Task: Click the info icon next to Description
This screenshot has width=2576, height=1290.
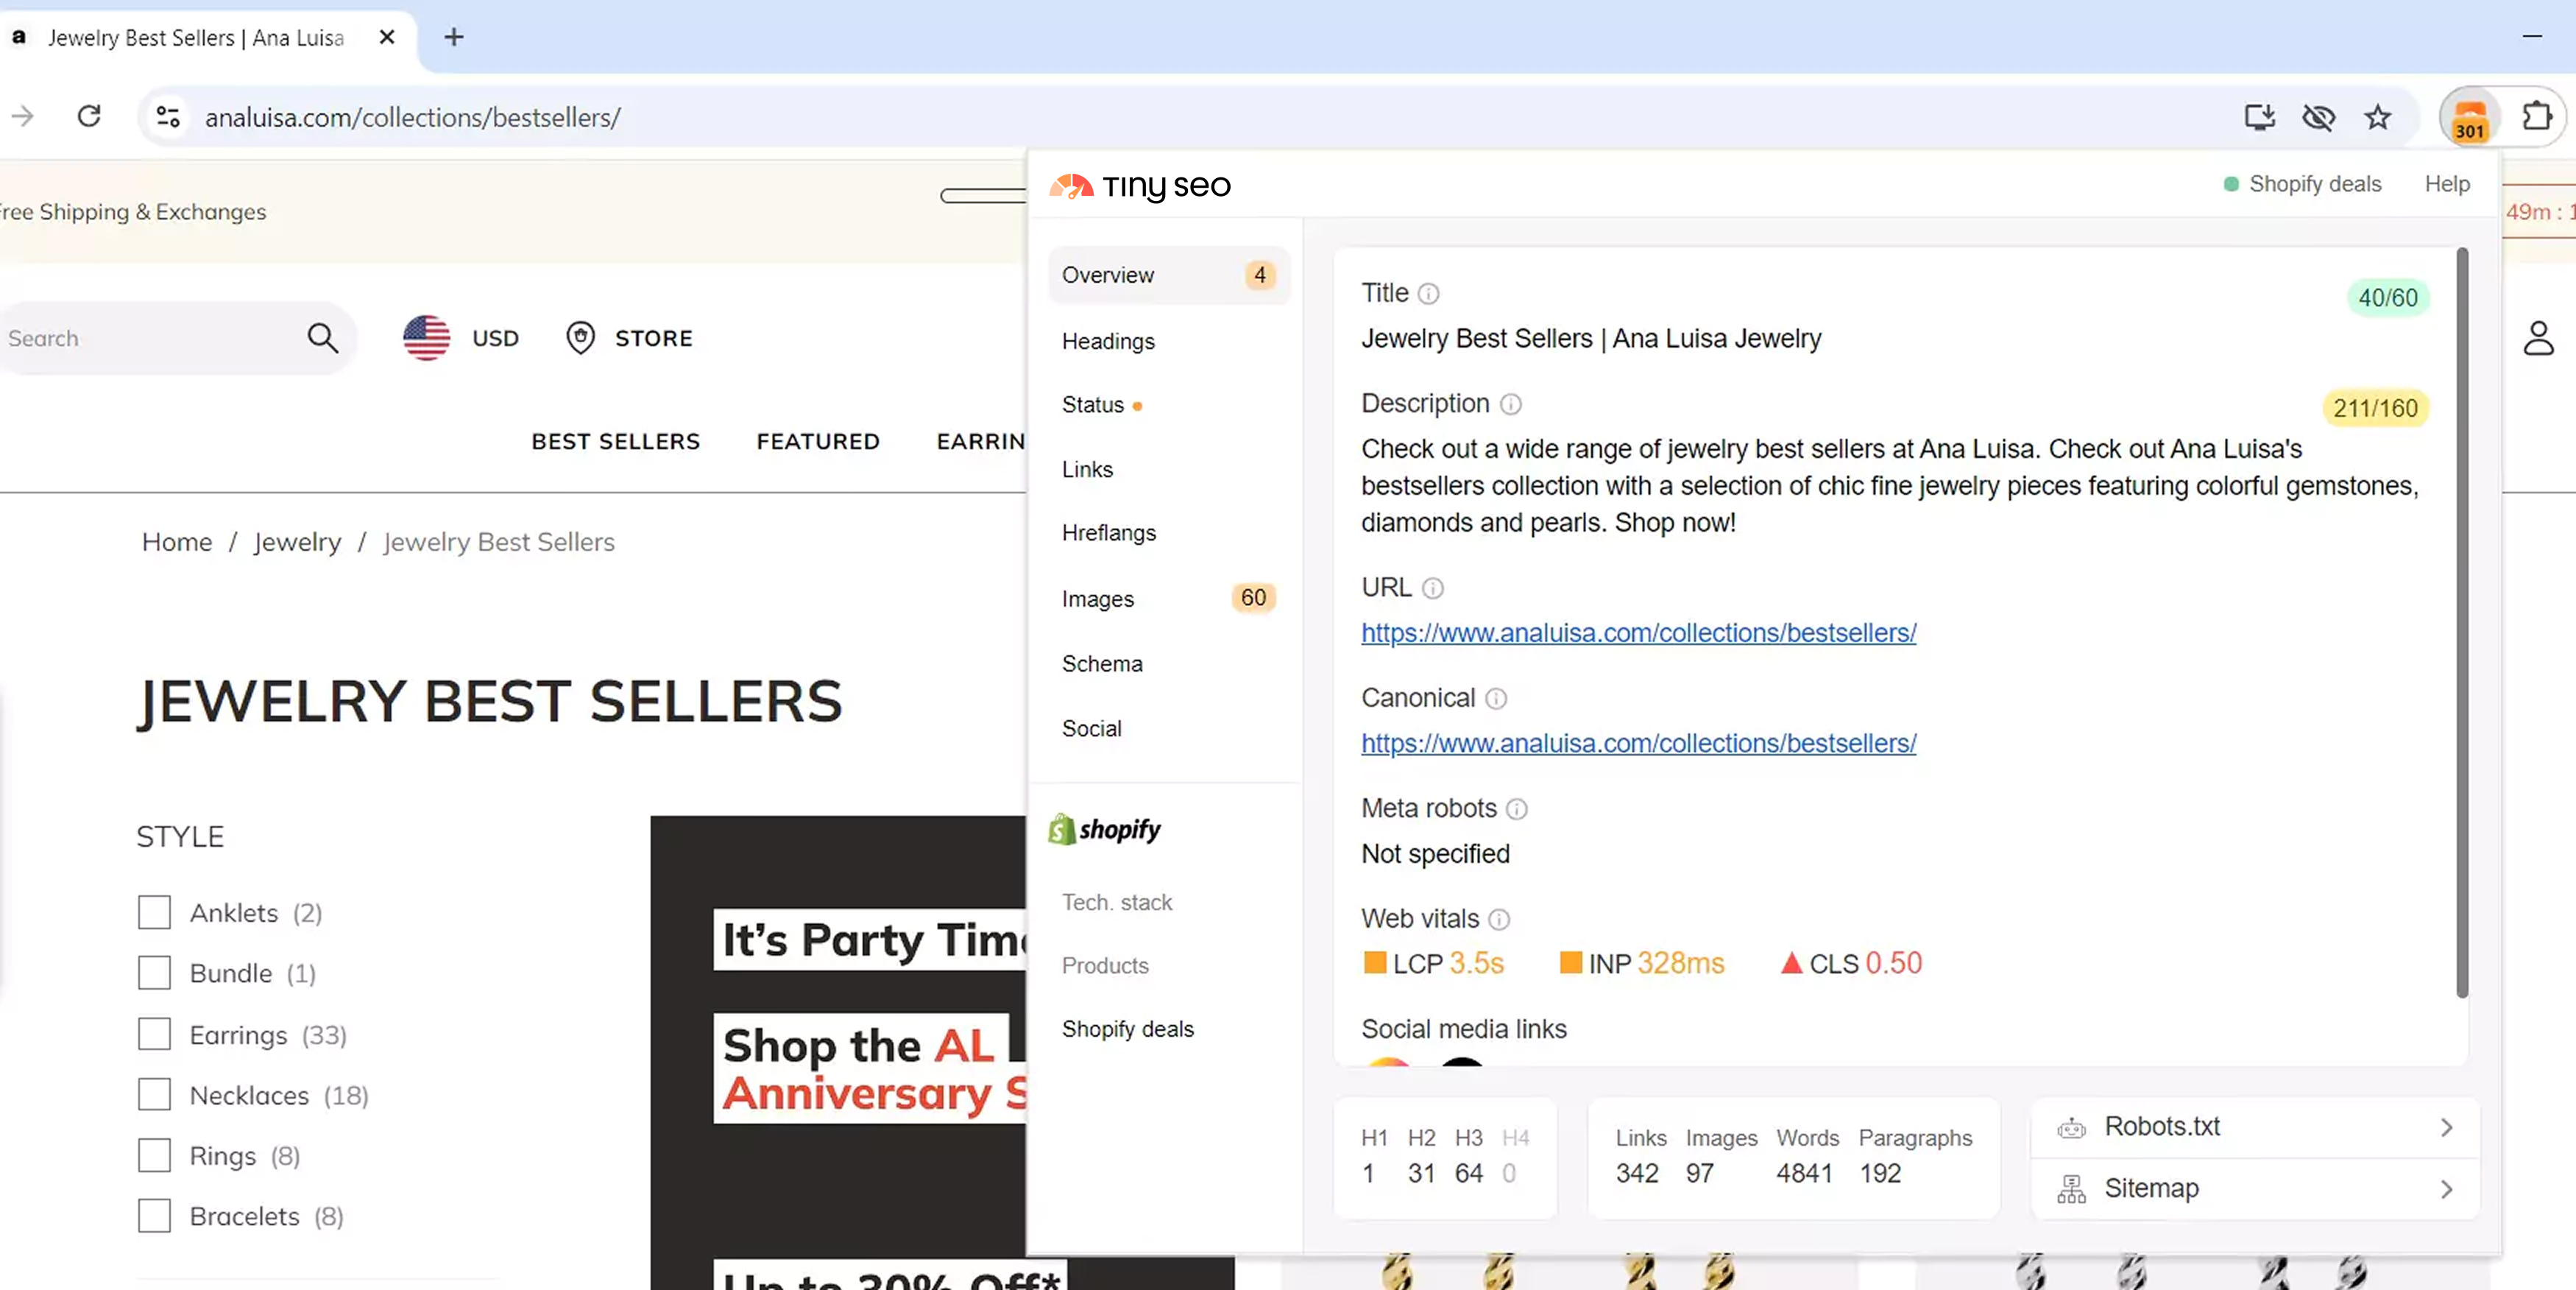Action: coord(1510,404)
